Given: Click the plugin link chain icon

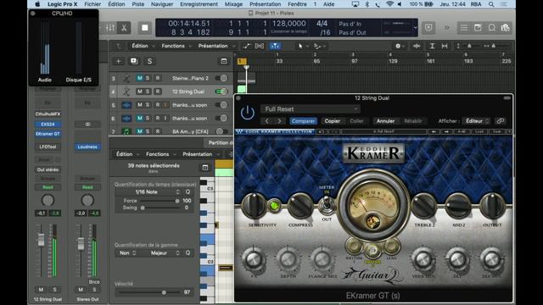Looking at the screenshot, I should [500, 121].
